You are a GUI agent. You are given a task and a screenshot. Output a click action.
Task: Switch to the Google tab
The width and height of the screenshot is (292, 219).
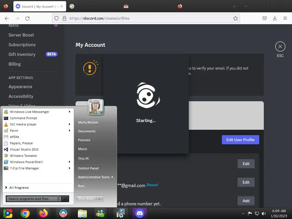click(x=72, y=6)
